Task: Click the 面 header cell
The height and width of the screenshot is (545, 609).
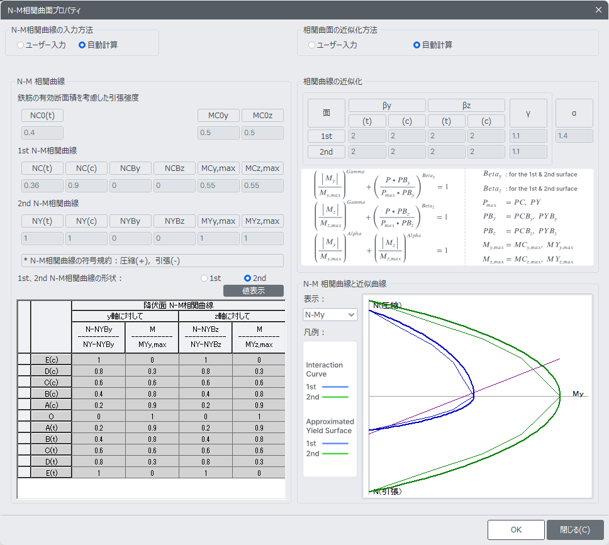Action: click(x=327, y=113)
